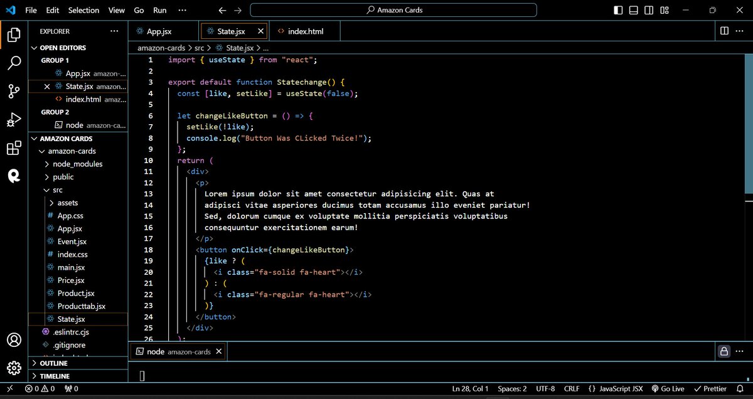The width and height of the screenshot is (753, 399).
Task: Close State.jsx in Open Editors list
Action: [47, 87]
